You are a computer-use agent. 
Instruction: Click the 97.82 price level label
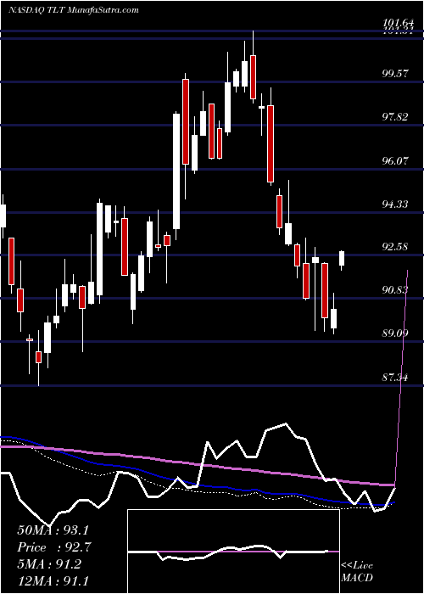(x=395, y=117)
